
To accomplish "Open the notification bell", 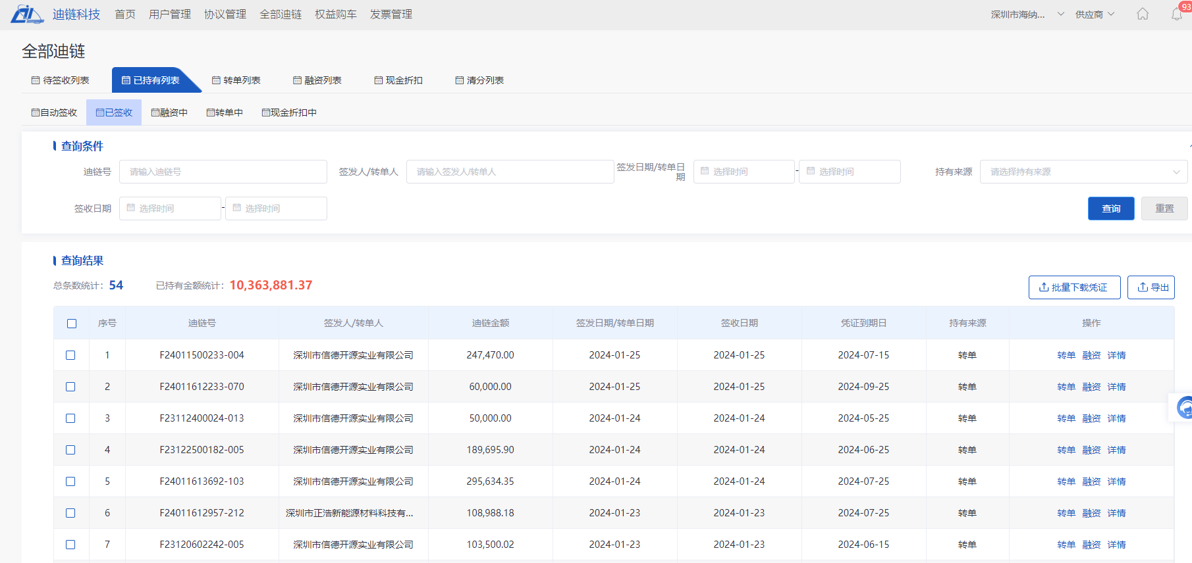I will coord(1176,14).
